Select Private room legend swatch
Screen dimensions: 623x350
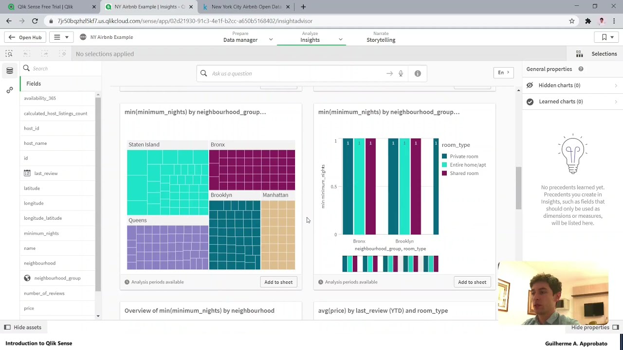[444, 157]
